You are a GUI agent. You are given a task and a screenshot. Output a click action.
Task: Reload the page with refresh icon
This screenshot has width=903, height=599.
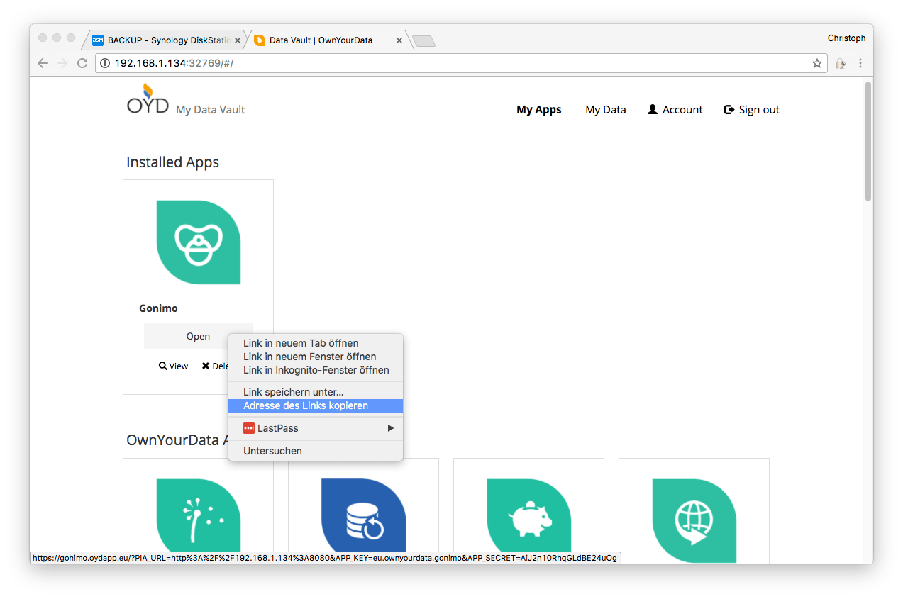coord(82,63)
